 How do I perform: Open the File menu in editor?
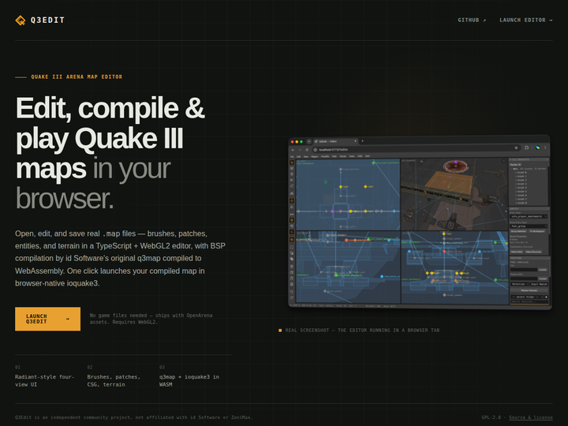coord(292,156)
